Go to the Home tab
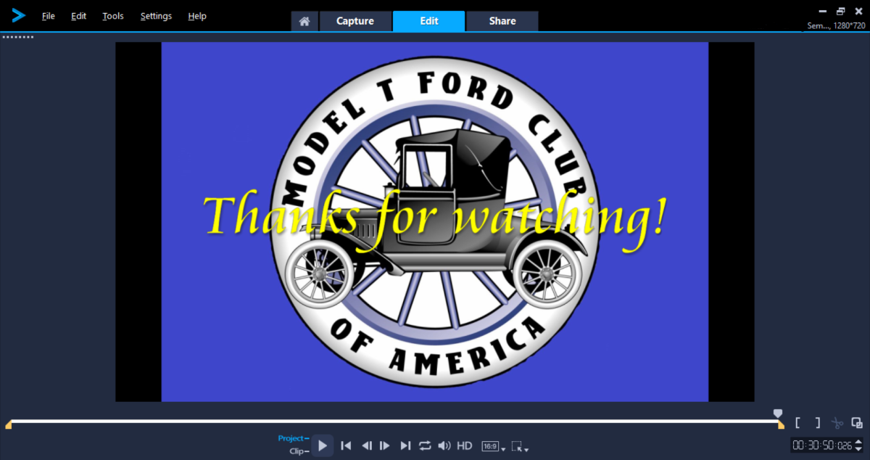This screenshot has height=460, width=870. click(x=304, y=22)
